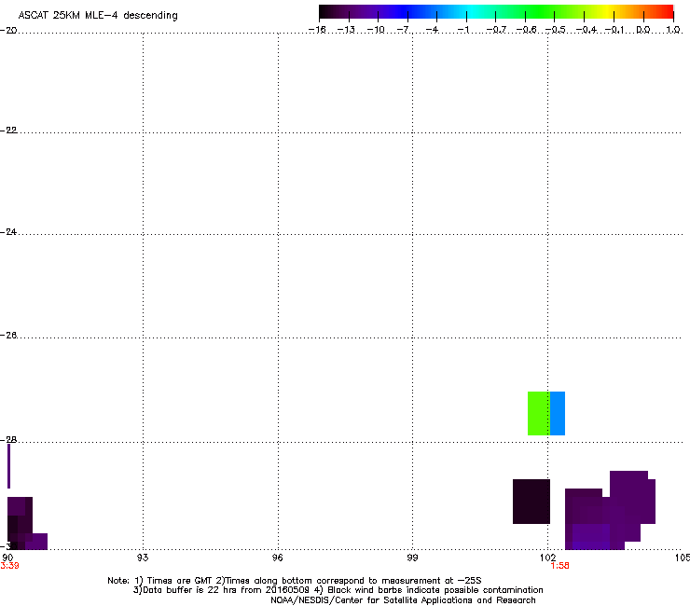Click the note line about Data buffer 22 hrs
Screen dimensions: 690x606
[338, 590]
